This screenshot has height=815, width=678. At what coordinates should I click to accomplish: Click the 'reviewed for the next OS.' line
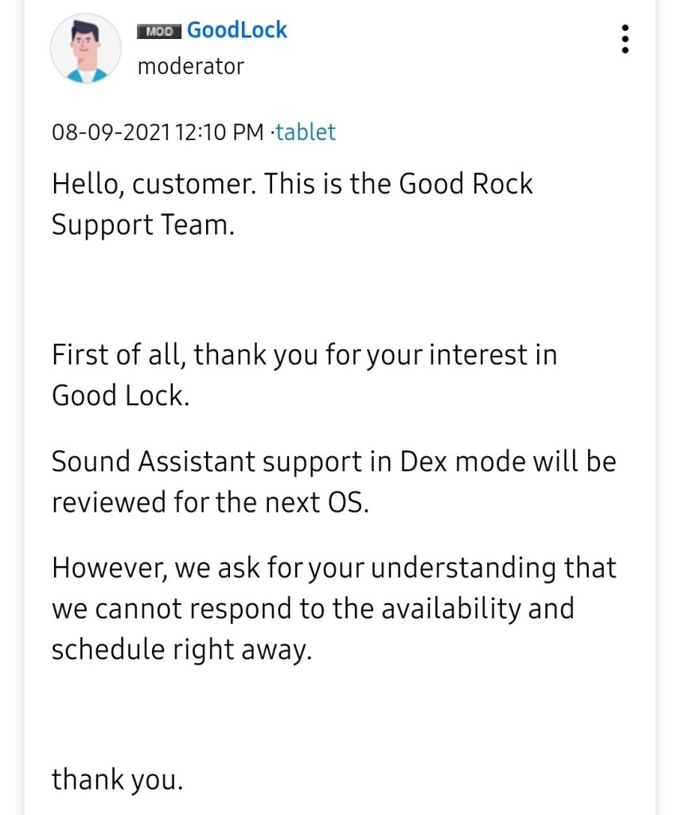pos(210,503)
